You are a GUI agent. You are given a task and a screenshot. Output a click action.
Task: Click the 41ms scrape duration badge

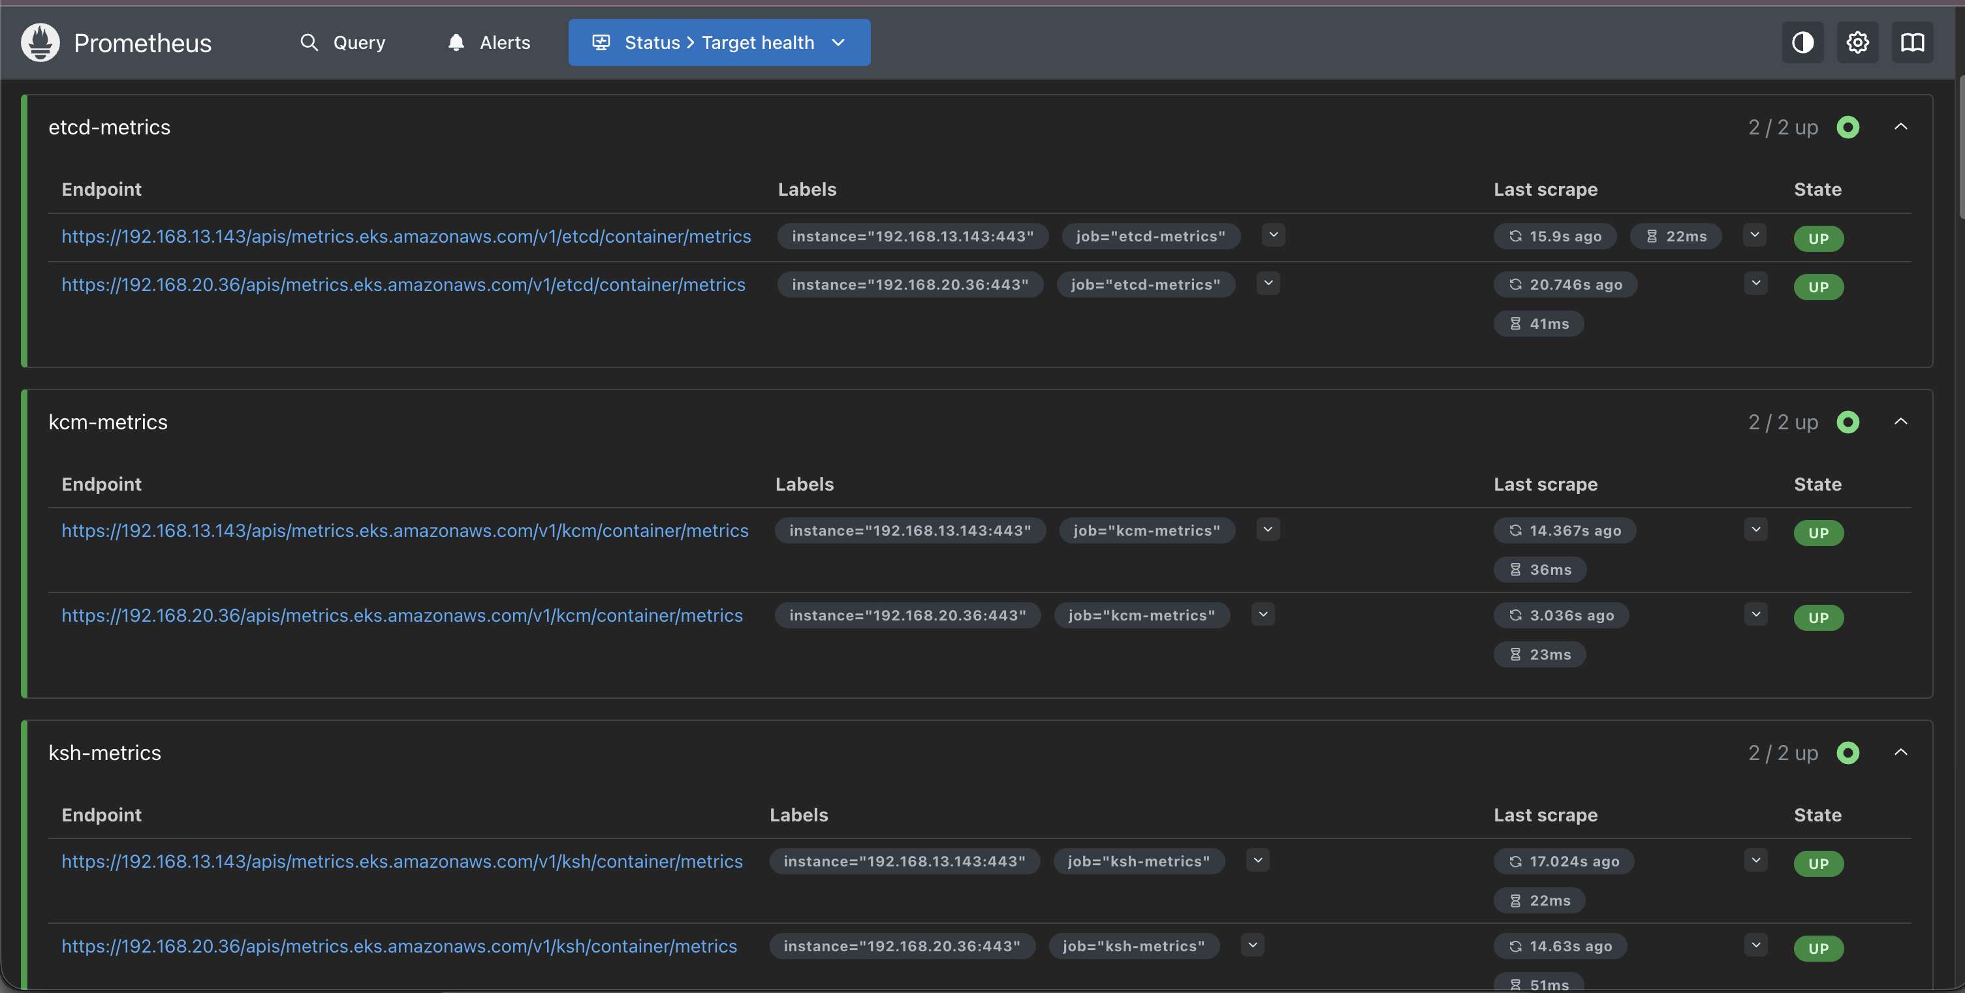[1539, 324]
